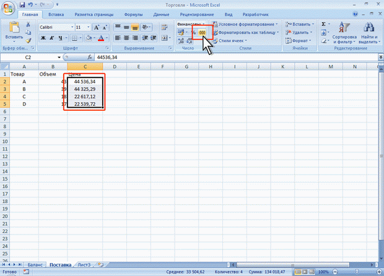Save workbook via Quick Access icon

22,5
